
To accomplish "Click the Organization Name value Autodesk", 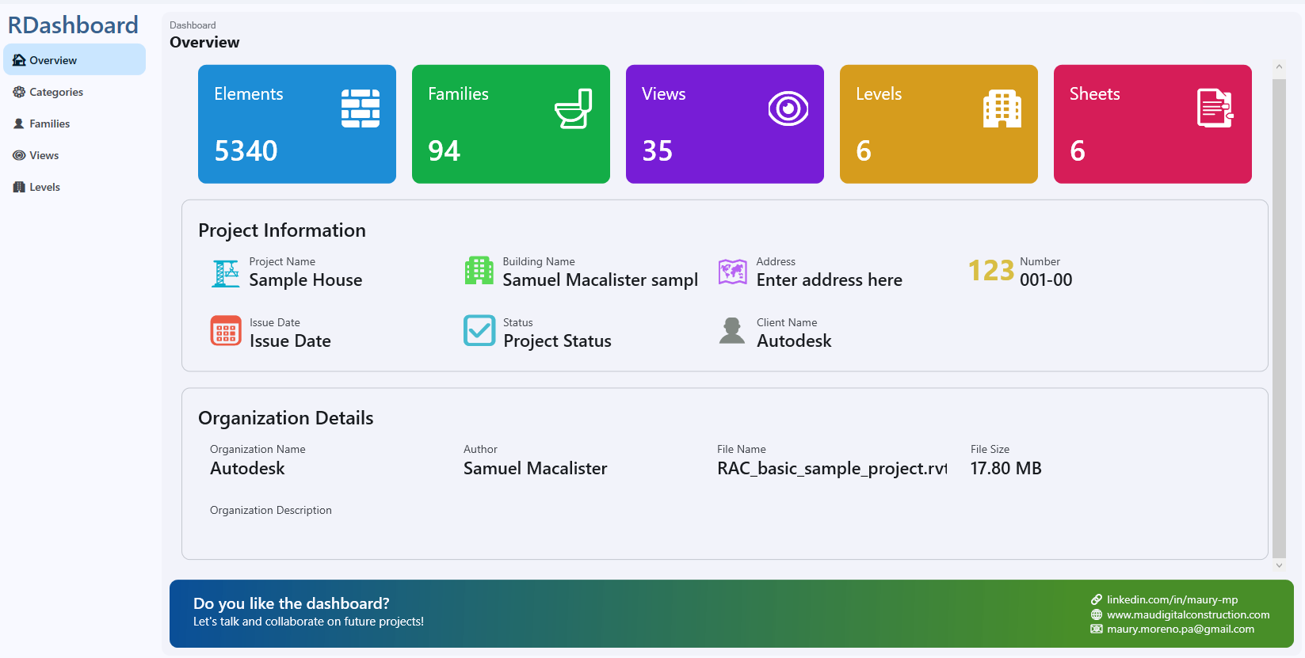I will click(x=247, y=468).
